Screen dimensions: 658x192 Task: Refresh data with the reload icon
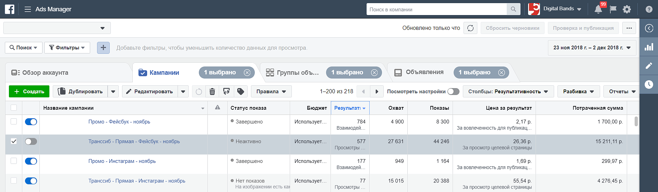click(470, 28)
